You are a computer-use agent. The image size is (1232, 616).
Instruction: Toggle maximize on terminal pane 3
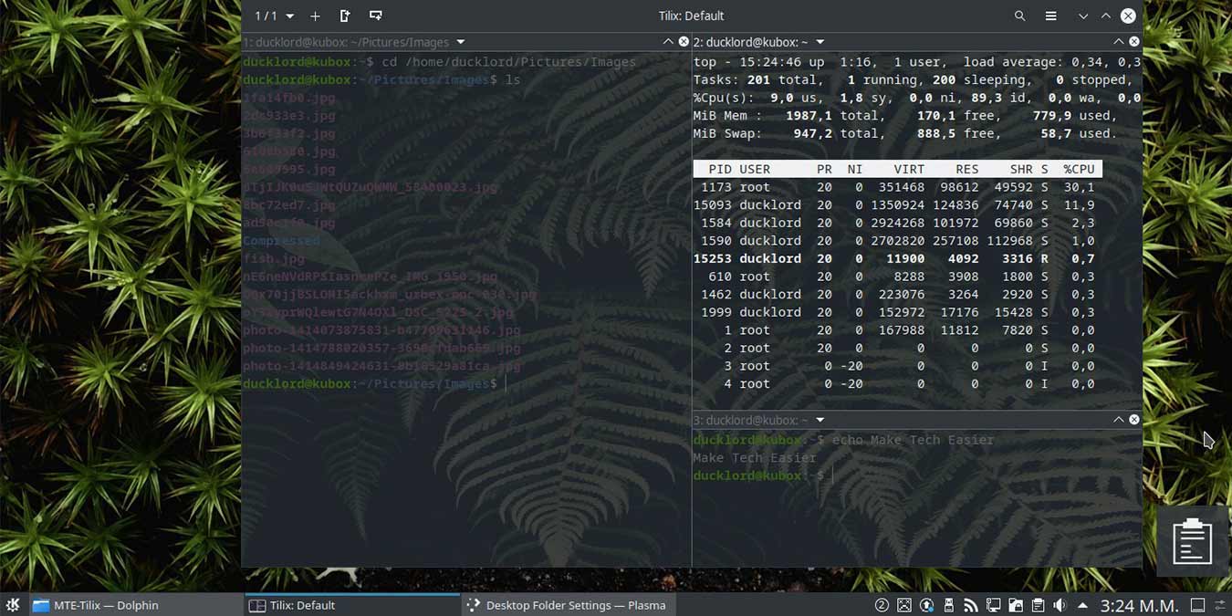click(1119, 420)
